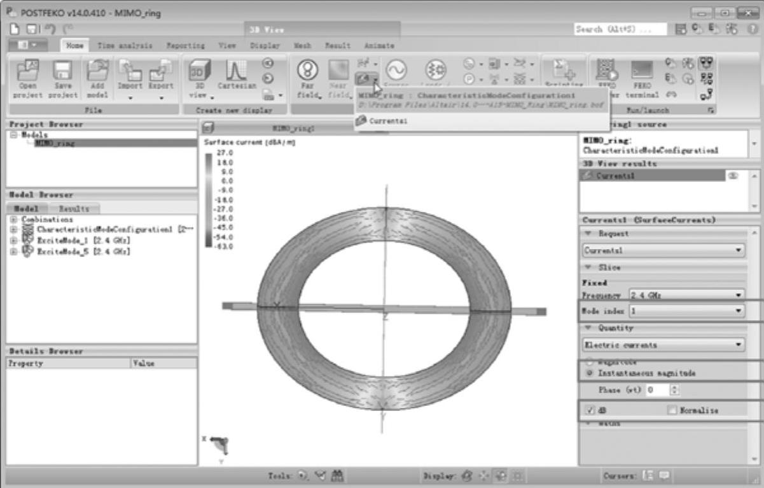Switch to the Time analysis tab
Image resolution: width=764 pixels, height=488 pixels.
(x=126, y=46)
